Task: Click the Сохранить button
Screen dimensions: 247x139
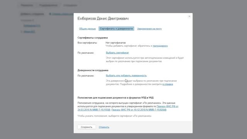Action: (x=86, y=127)
